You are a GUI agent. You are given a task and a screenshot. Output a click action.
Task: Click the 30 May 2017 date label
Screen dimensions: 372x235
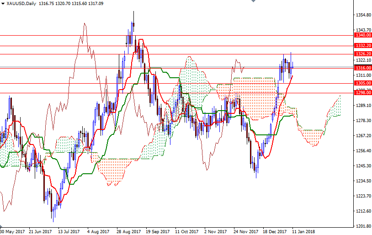(12, 231)
